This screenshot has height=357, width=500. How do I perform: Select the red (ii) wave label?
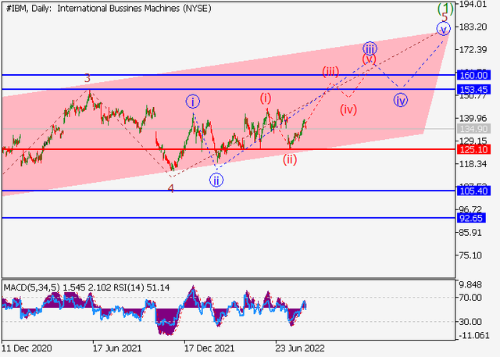click(x=290, y=159)
